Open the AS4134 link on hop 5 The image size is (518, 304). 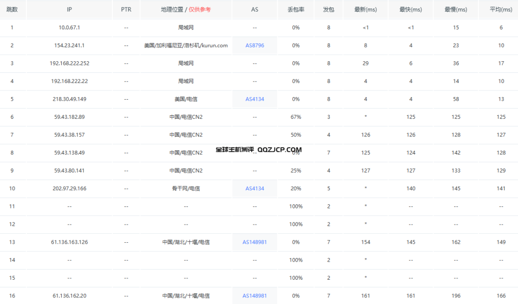tap(254, 99)
